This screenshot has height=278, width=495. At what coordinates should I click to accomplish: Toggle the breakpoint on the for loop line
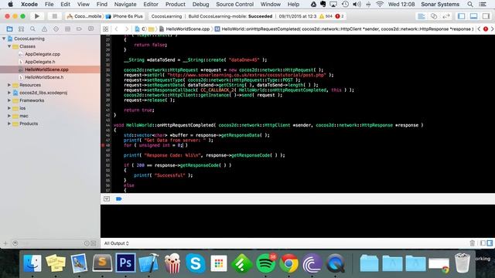coord(104,145)
